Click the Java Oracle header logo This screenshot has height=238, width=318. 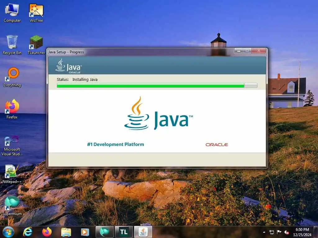69,66
